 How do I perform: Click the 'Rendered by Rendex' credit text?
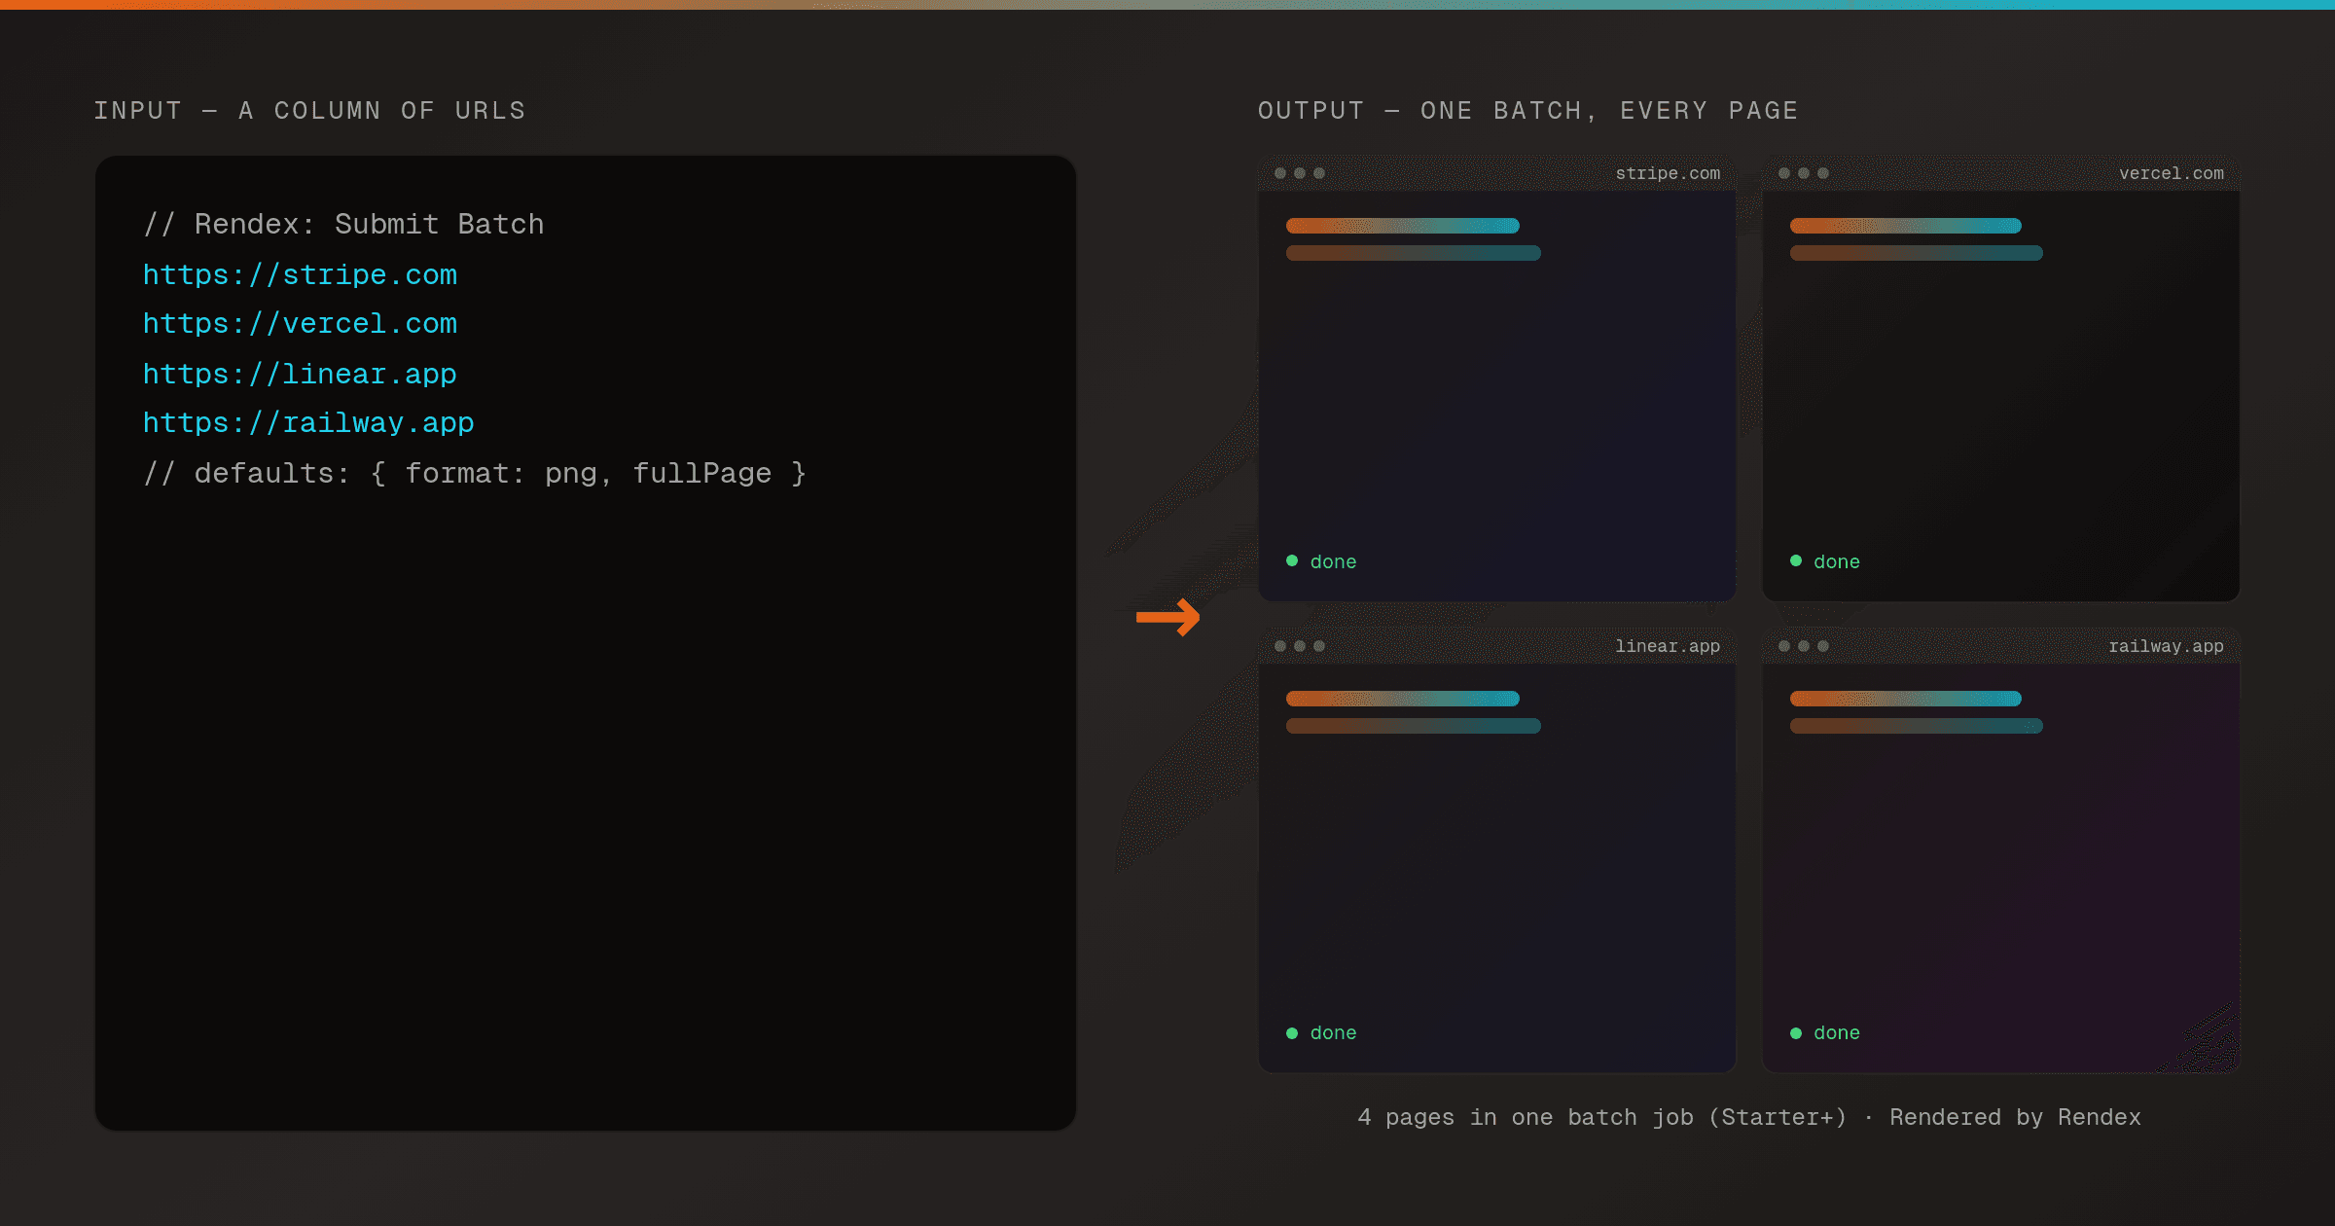(x=2015, y=1117)
